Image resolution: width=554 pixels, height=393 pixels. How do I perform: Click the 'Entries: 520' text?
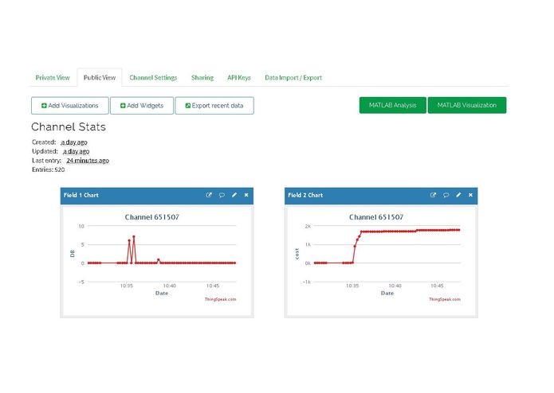(x=49, y=169)
